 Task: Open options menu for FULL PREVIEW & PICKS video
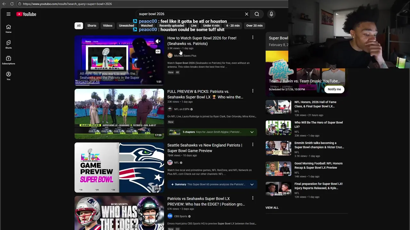coord(253,91)
